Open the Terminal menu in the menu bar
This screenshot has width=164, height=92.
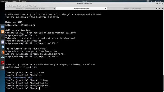coord(25,6)
